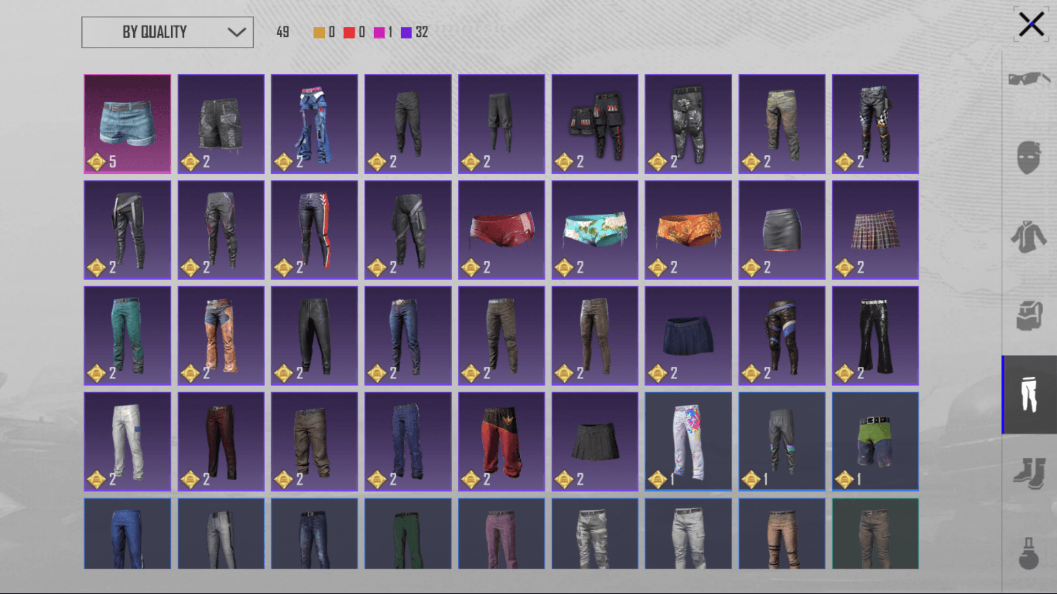1057x594 pixels.
Task: Pick the black pants with red stripe
Action: click(314, 230)
